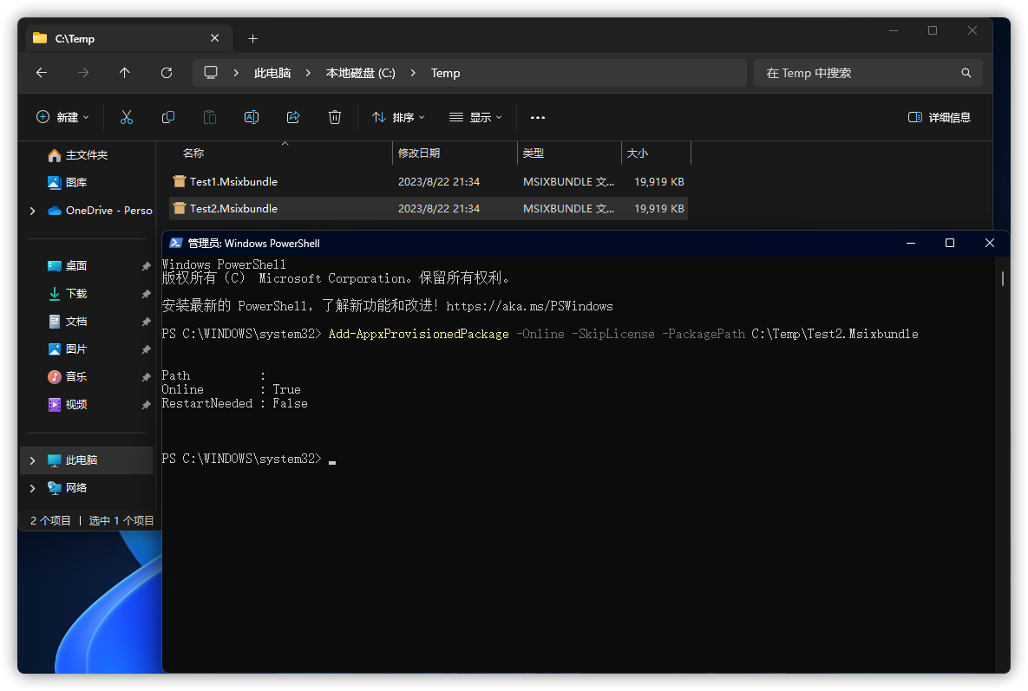Expand the OneDrive tree node
1028x691 pixels.
(32, 211)
